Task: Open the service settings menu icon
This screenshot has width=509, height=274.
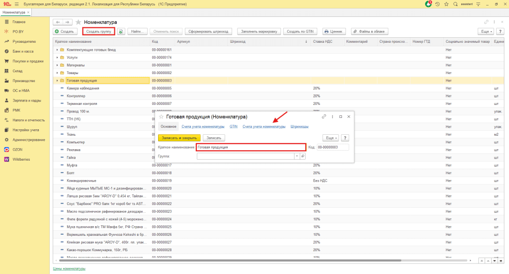Action: click(478, 4)
